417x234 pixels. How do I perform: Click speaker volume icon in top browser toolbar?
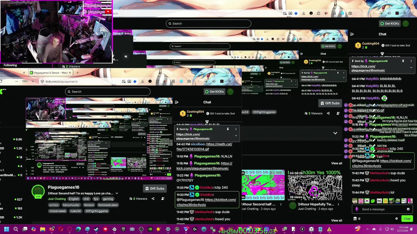coord(389,13)
